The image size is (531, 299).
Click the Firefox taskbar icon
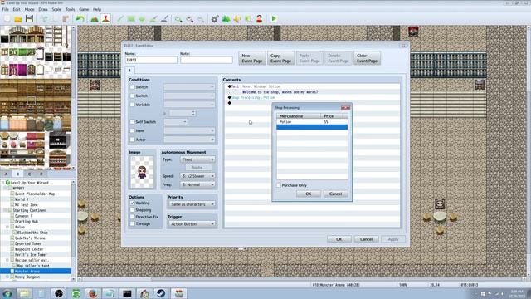click(x=93, y=293)
